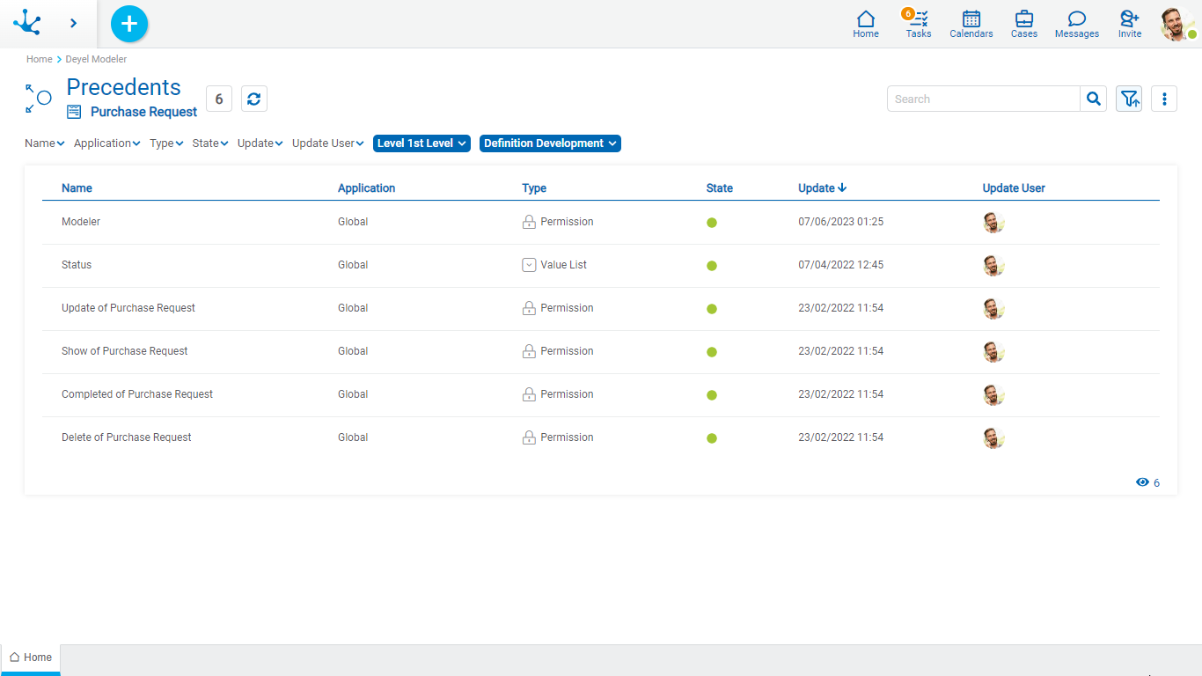Image resolution: width=1202 pixels, height=676 pixels.
Task: Click the Value List icon in Status row
Action: [529, 265]
